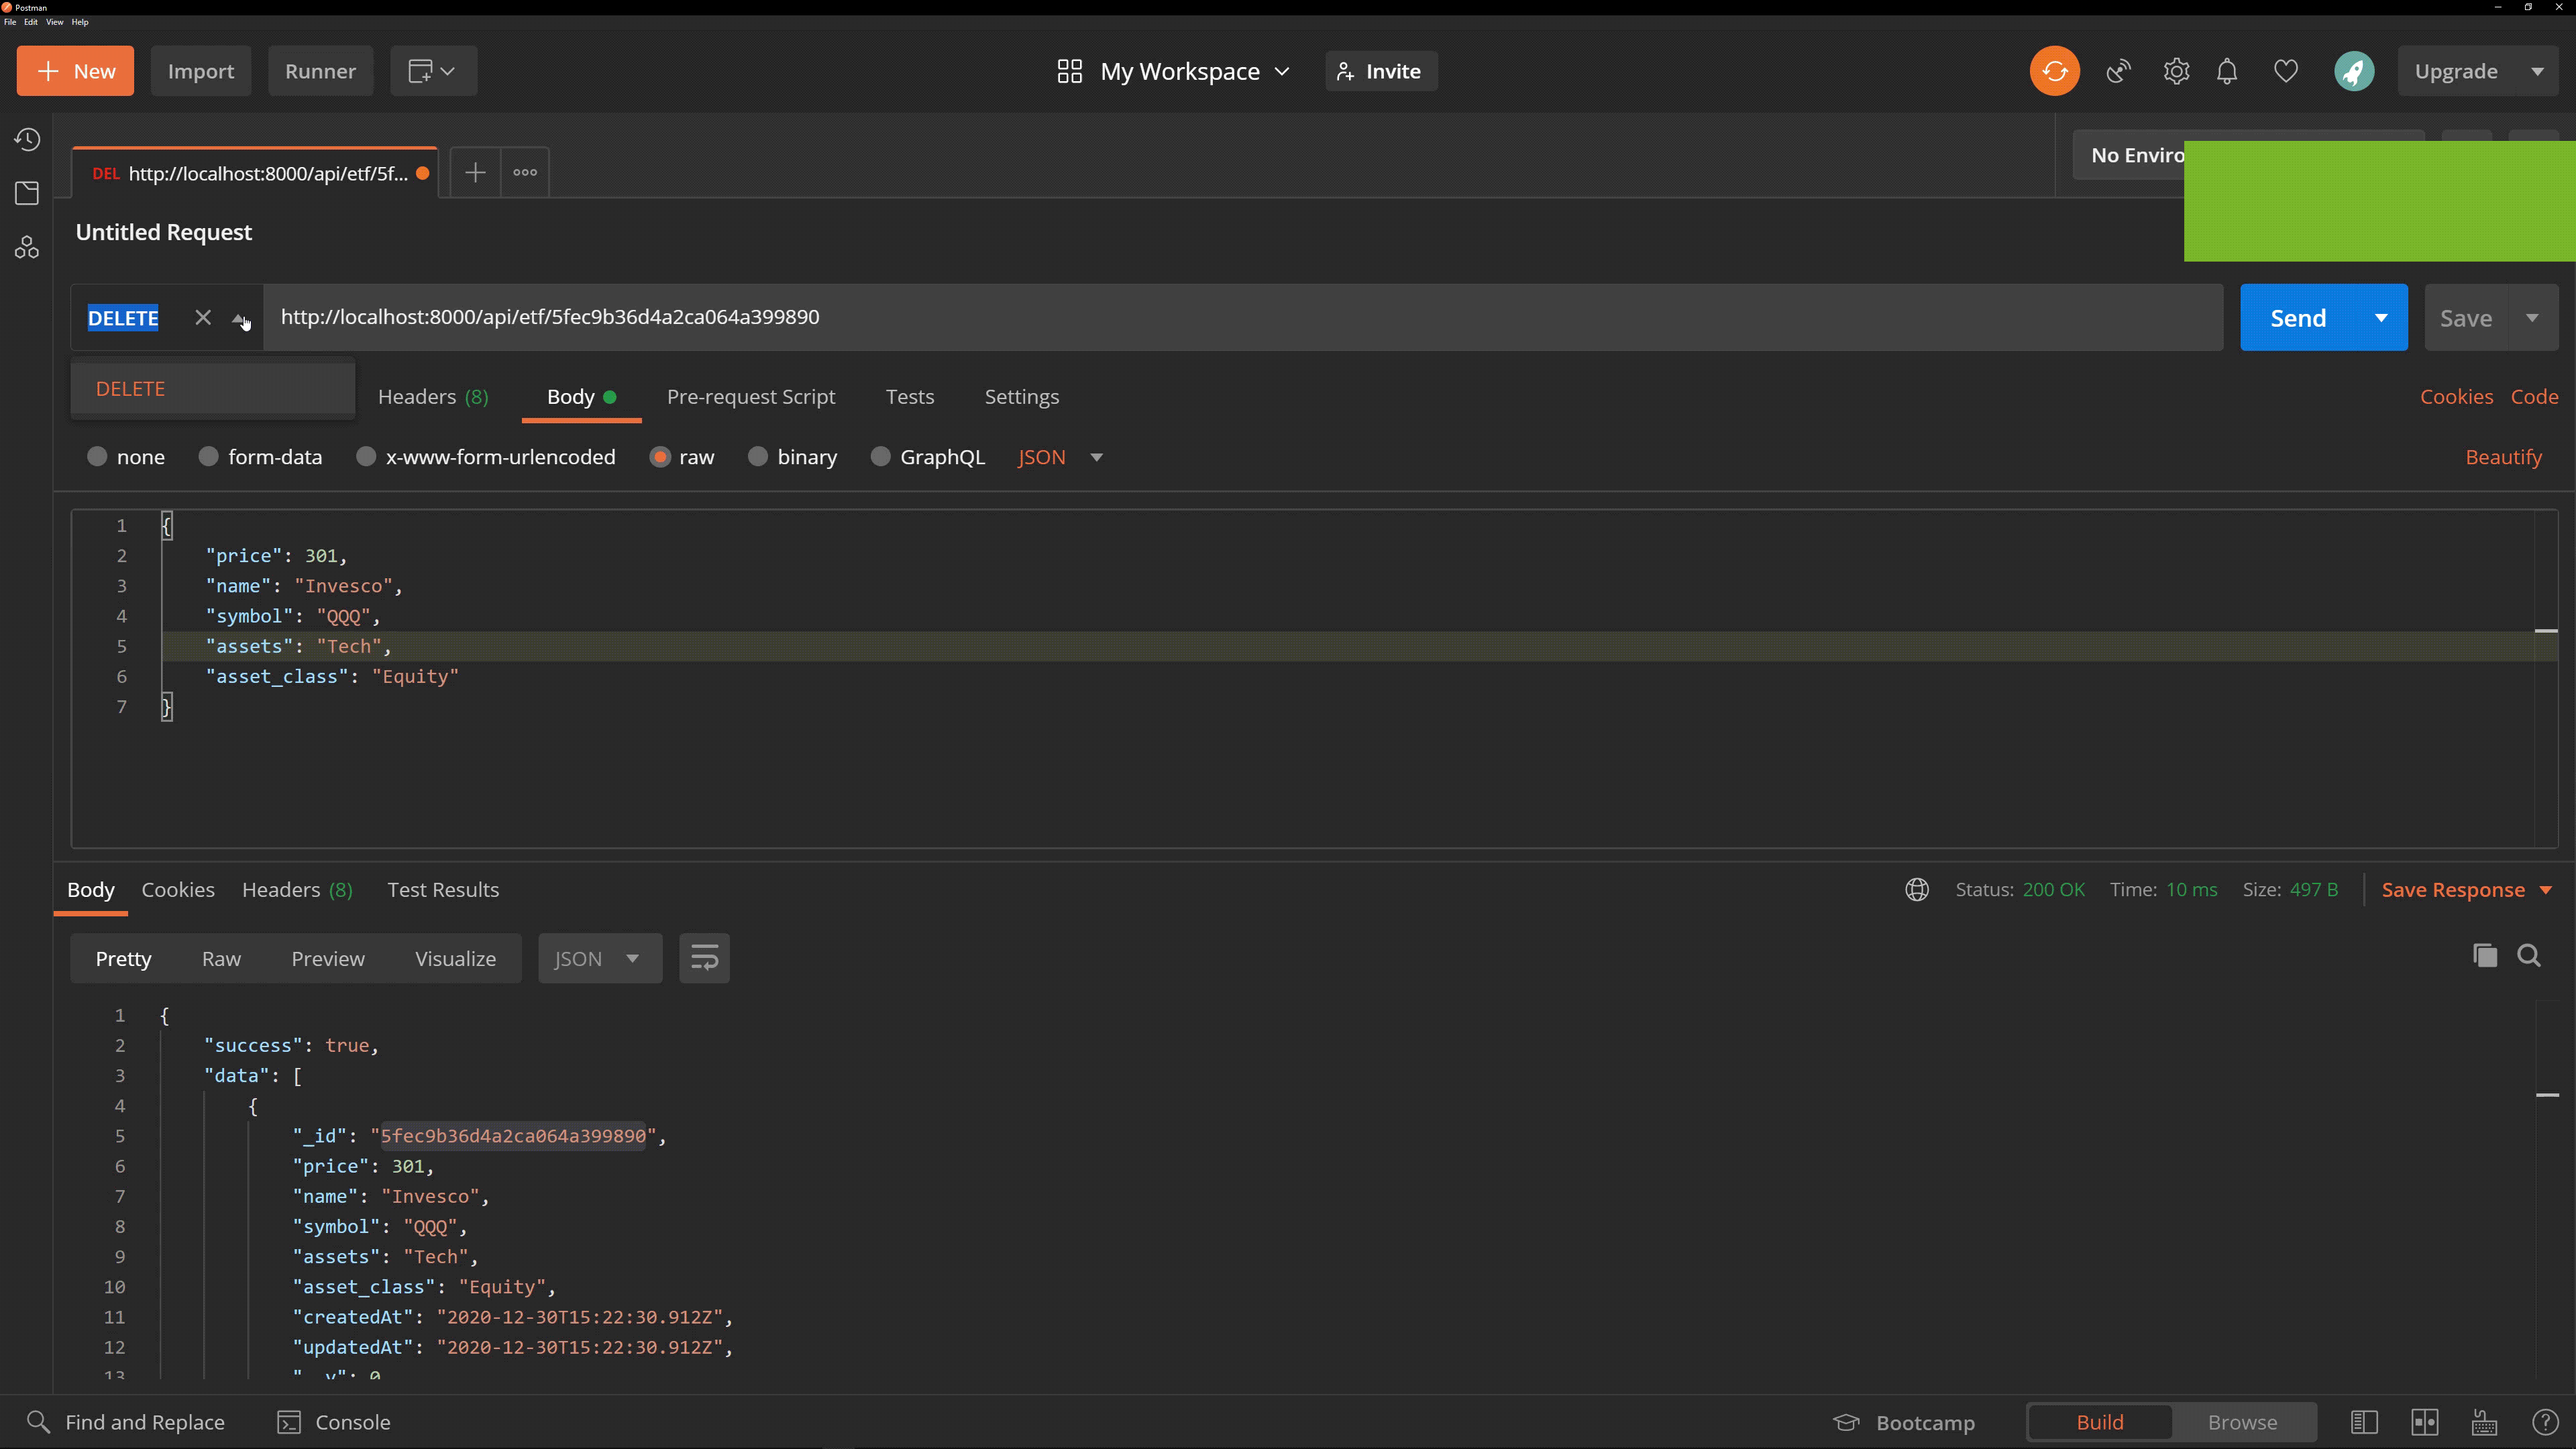Open the Runner

[320, 71]
